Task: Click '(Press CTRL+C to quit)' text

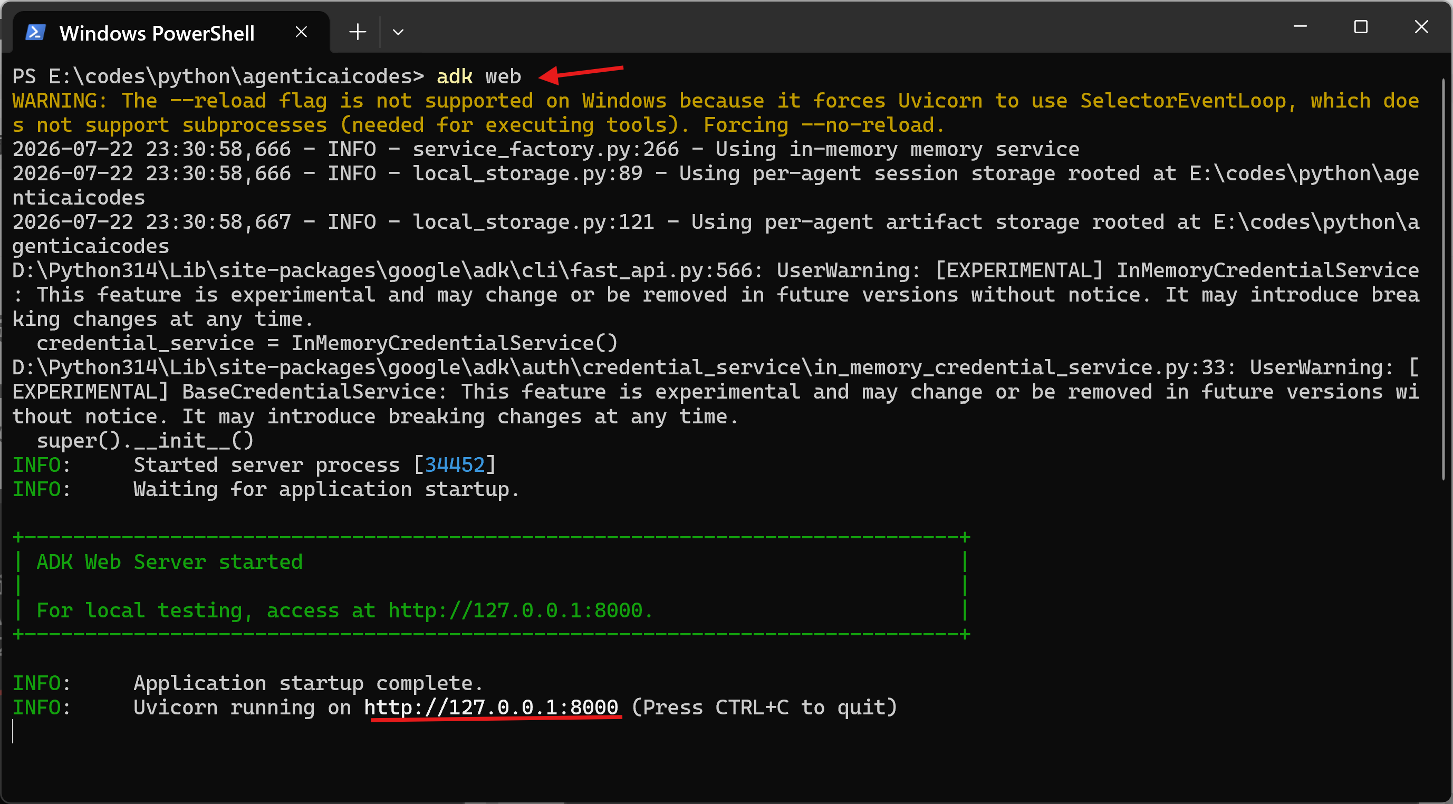Action: pos(764,708)
